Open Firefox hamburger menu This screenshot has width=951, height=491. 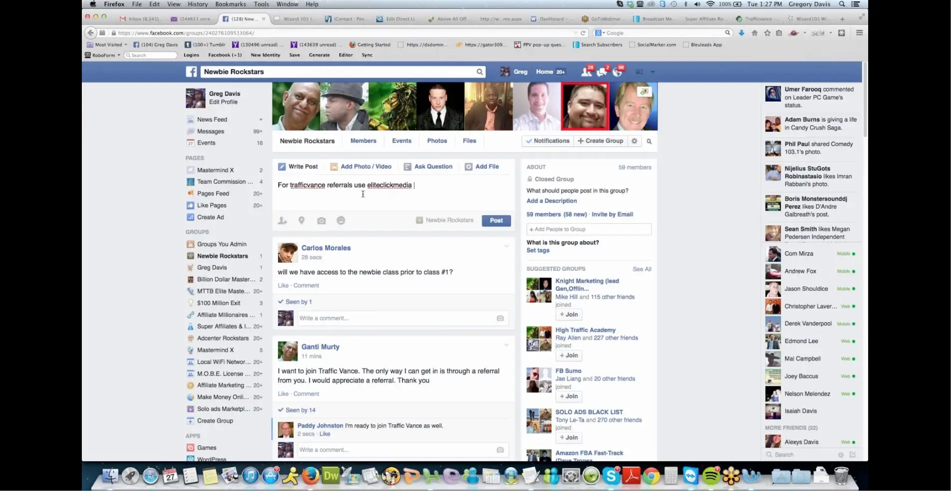tap(859, 33)
